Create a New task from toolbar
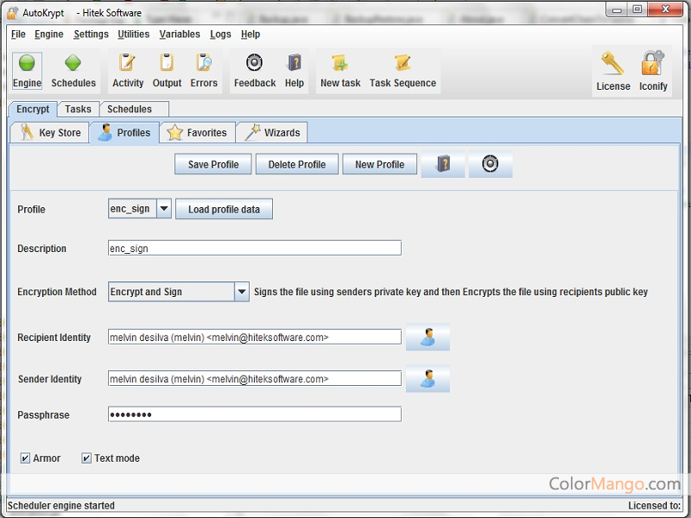Viewport: 691px width, 518px height. 340,71
